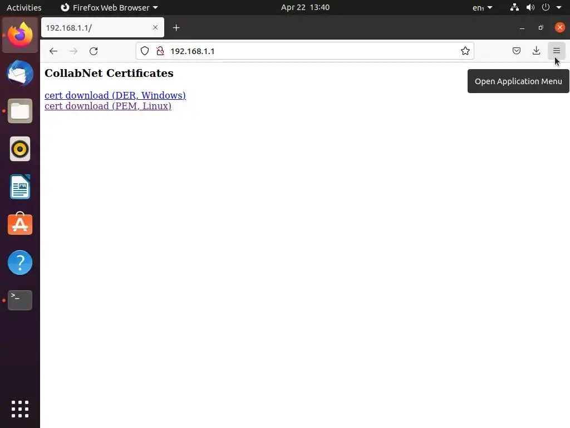Open the en keyboard layout dropdown

point(483,7)
